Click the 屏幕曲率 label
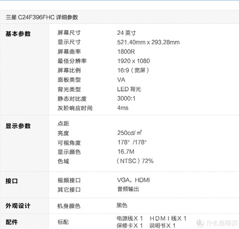The height and width of the screenshot is (229, 239). [x=69, y=52]
